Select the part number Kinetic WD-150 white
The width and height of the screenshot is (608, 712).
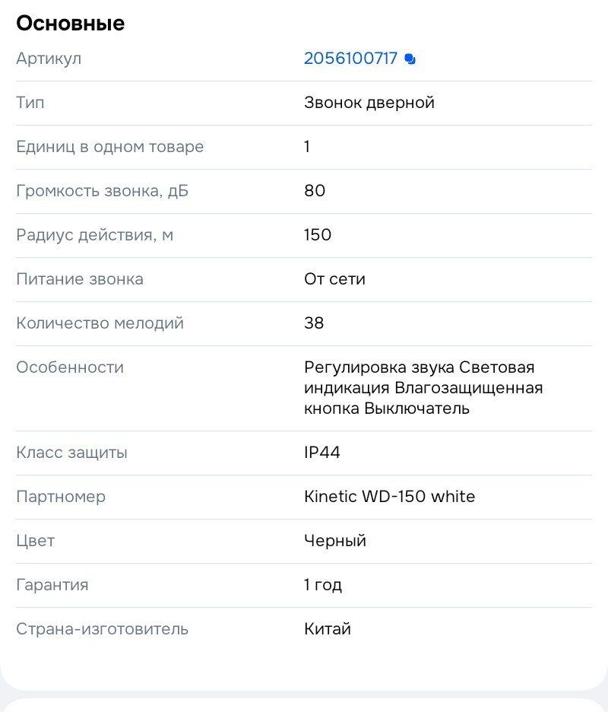pos(389,497)
